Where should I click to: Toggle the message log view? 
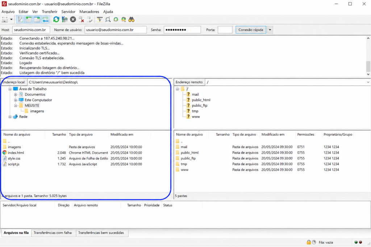20,20
